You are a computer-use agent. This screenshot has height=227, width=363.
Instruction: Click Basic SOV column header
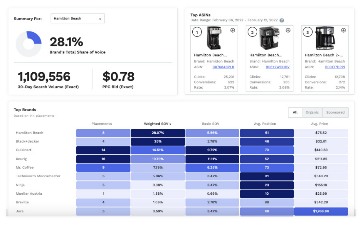coord(211,124)
